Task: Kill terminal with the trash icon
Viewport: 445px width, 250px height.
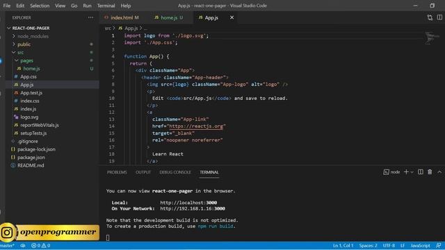Action: click(x=430, y=172)
